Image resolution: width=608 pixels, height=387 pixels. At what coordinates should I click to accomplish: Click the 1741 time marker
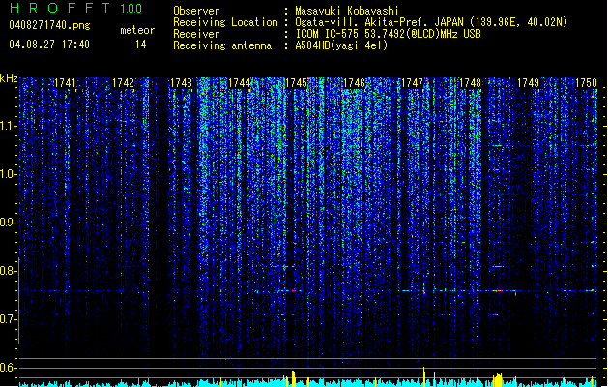(x=65, y=83)
